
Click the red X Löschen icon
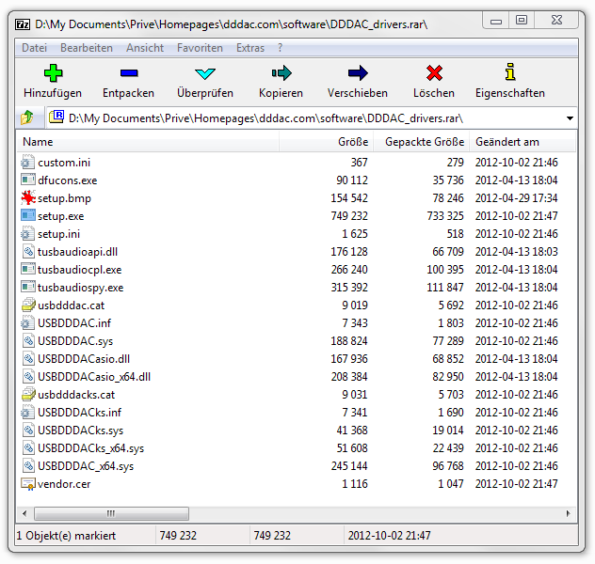pos(434,73)
